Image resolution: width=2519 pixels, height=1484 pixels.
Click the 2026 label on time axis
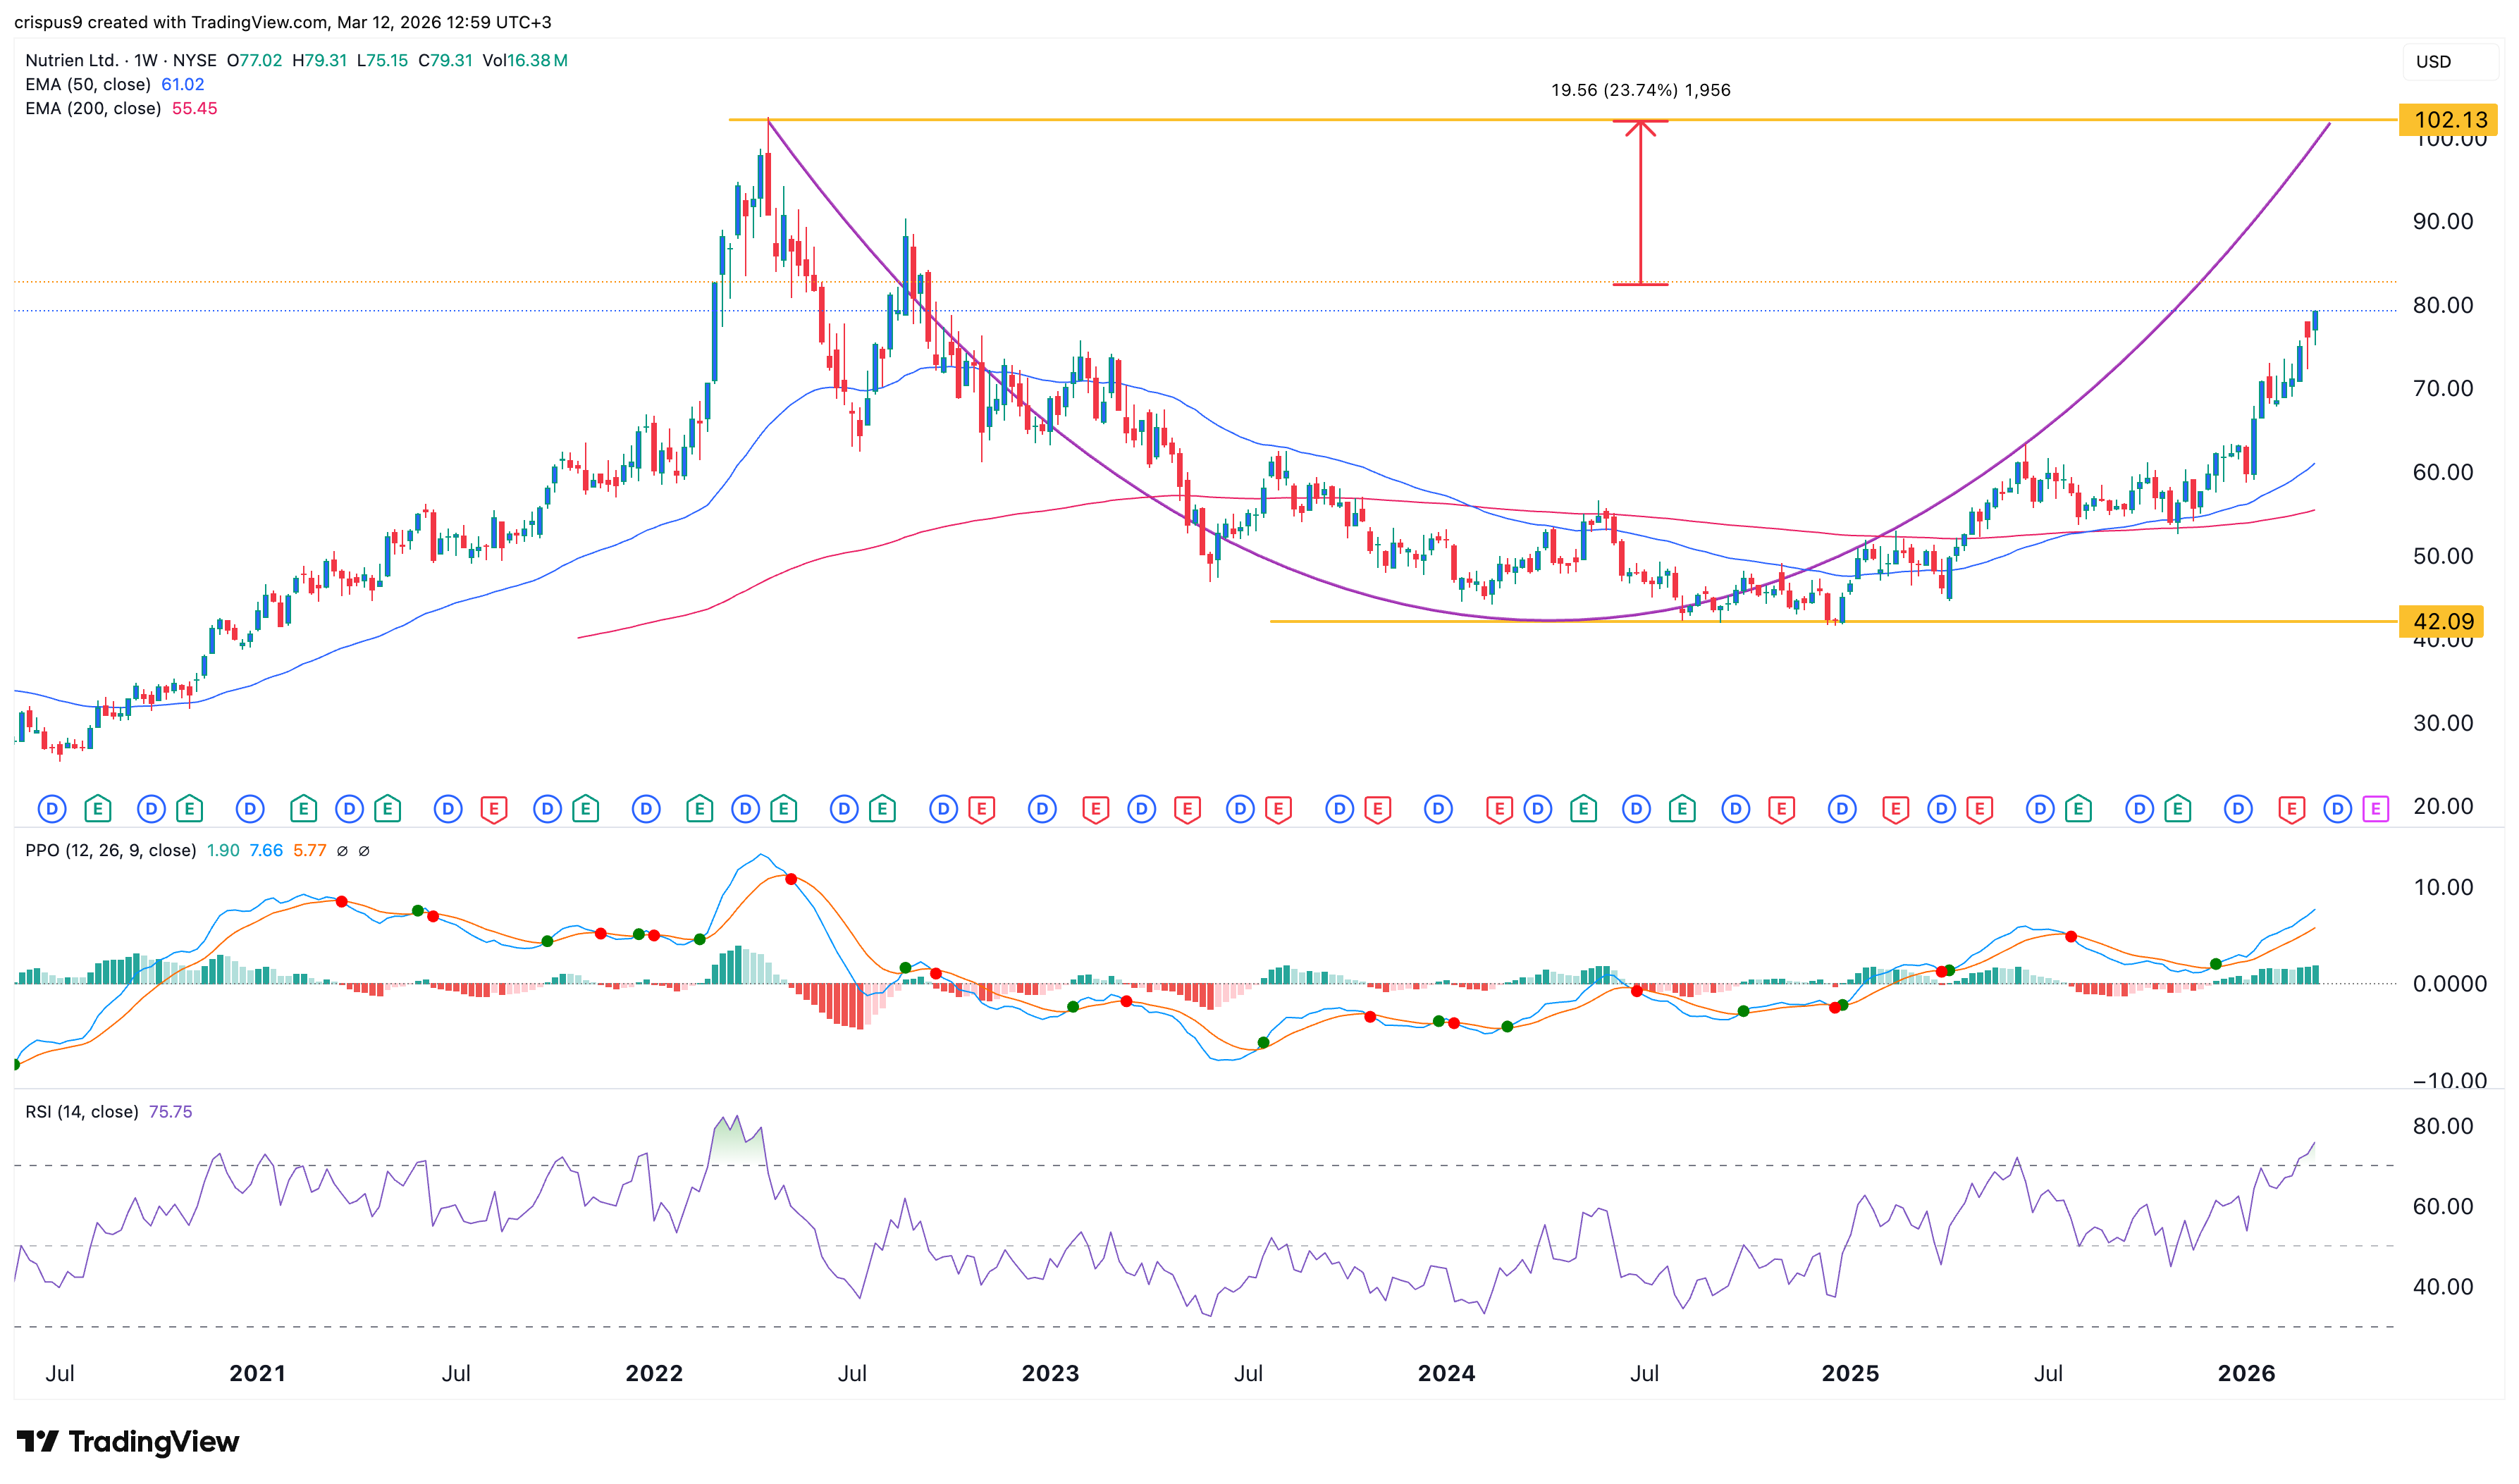2246,1374
